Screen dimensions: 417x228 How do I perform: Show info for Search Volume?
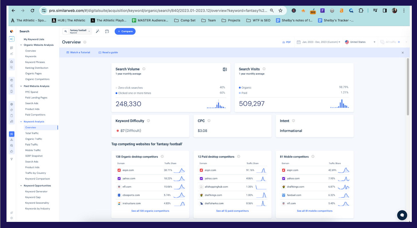(x=144, y=69)
